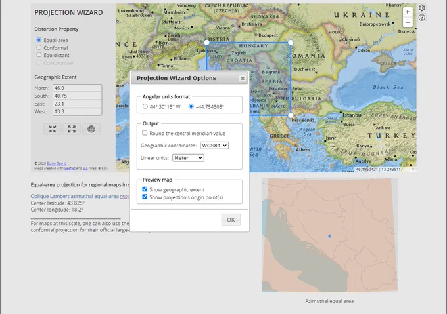Zoom out the map with minus button

coord(408,22)
